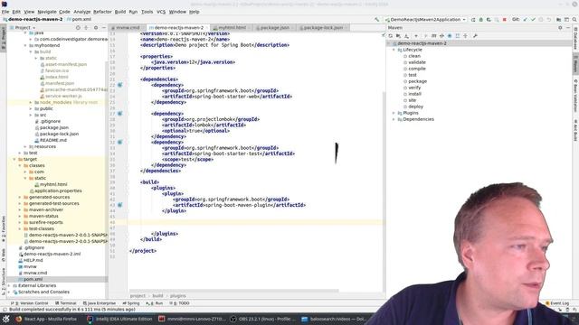This screenshot has height=325, width=579.
Task: Click the KDE application launcher icon
Action: click(6, 319)
